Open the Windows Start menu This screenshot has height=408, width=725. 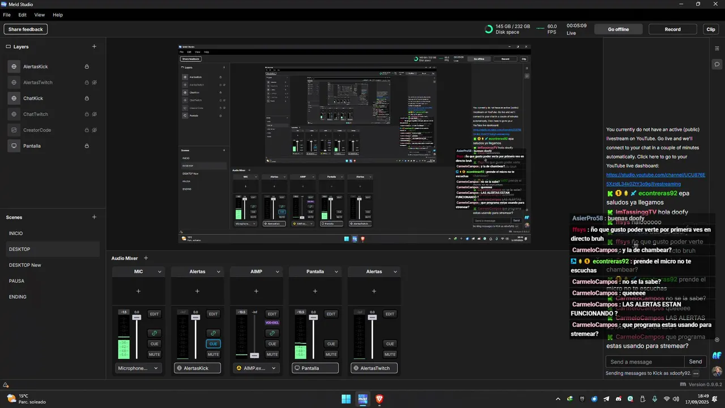pos(346,399)
